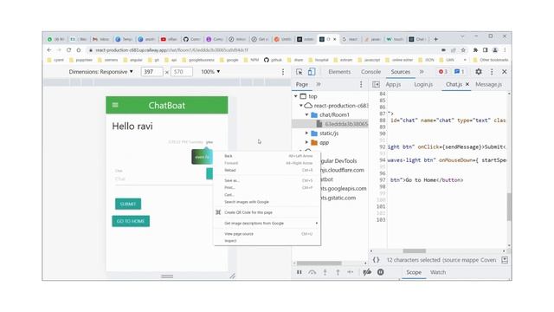Switch to the Elements tab

pyautogui.click(x=339, y=72)
